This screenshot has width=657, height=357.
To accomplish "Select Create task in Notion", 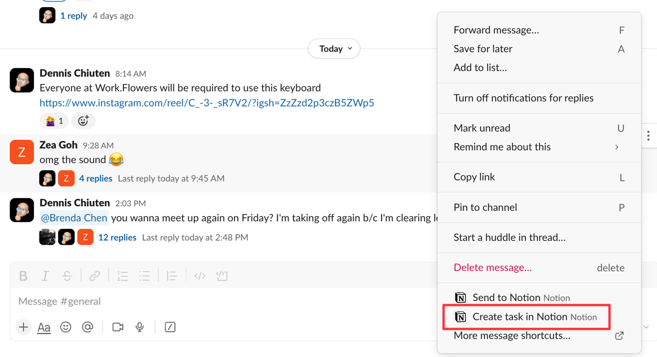I will tap(526, 317).
